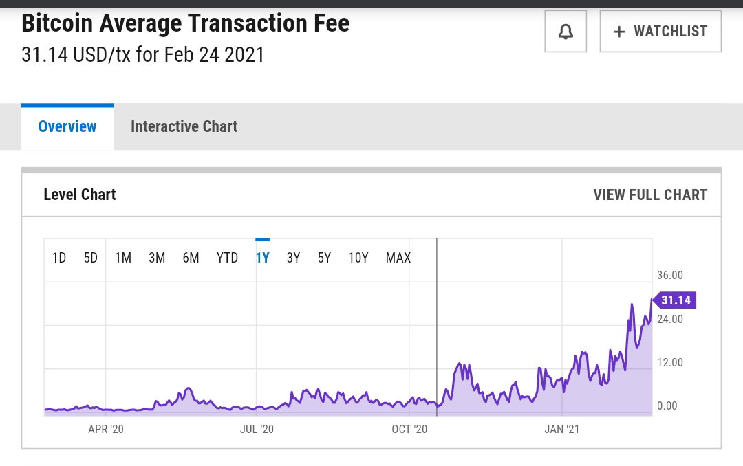Open the Interactive Chart tab
The height and width of the screenshot is (466, 743).
184,126
